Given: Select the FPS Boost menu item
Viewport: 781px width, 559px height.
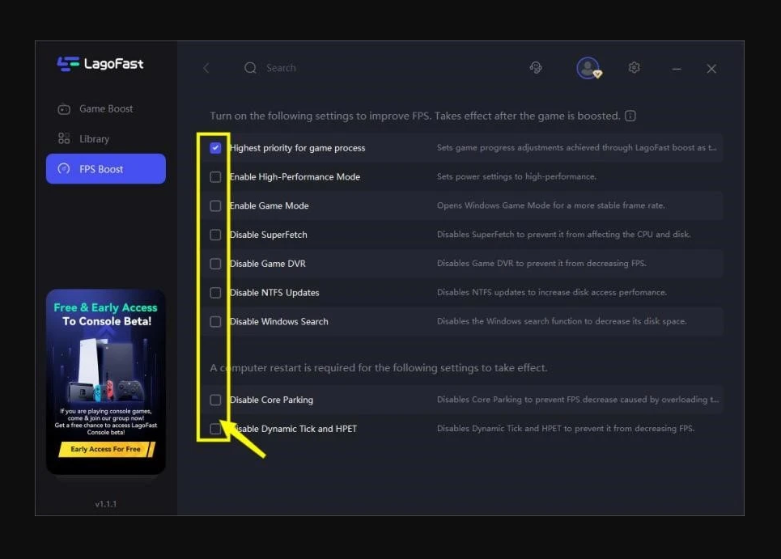Looking at the screenshot, I should (105, 169).
